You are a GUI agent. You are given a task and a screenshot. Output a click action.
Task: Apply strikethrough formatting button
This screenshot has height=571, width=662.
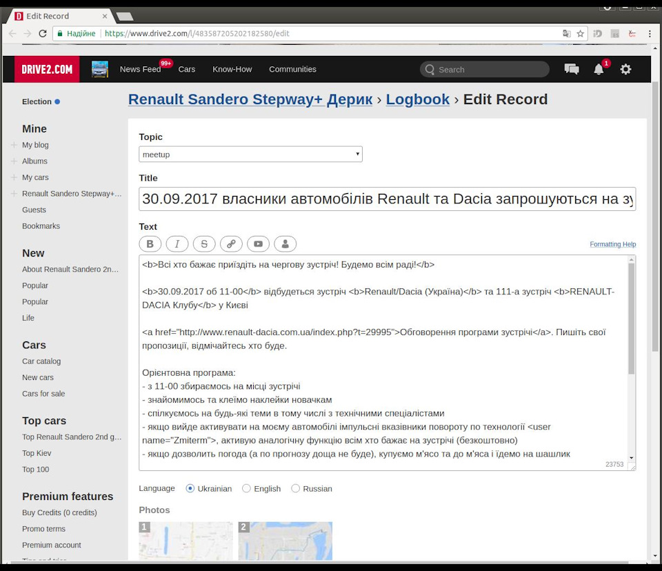204,243
